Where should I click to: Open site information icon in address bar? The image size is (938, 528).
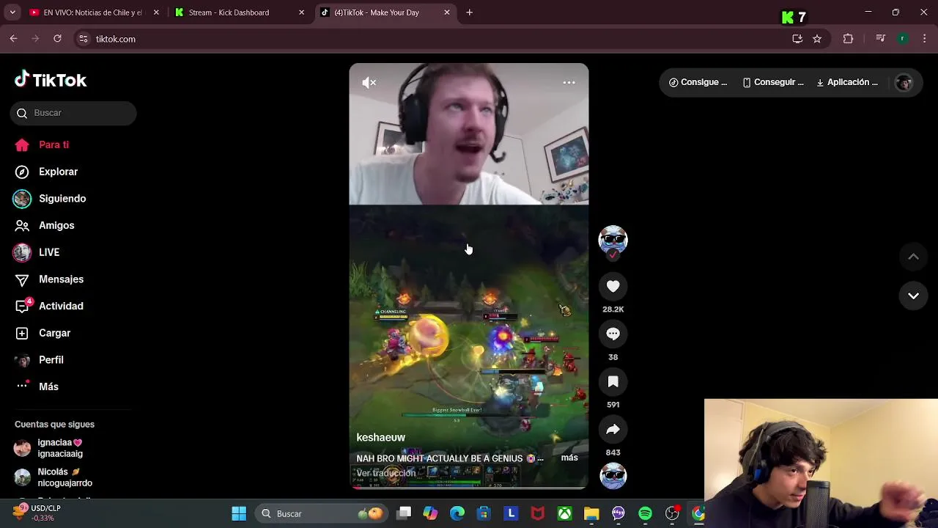point(84,39)
